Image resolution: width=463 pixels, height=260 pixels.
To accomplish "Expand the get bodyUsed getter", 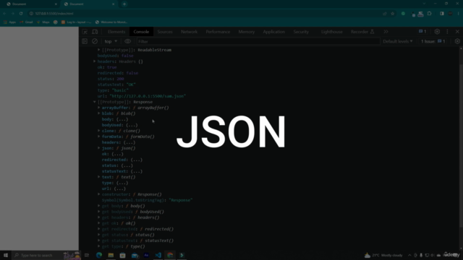I will coord(99,212).
